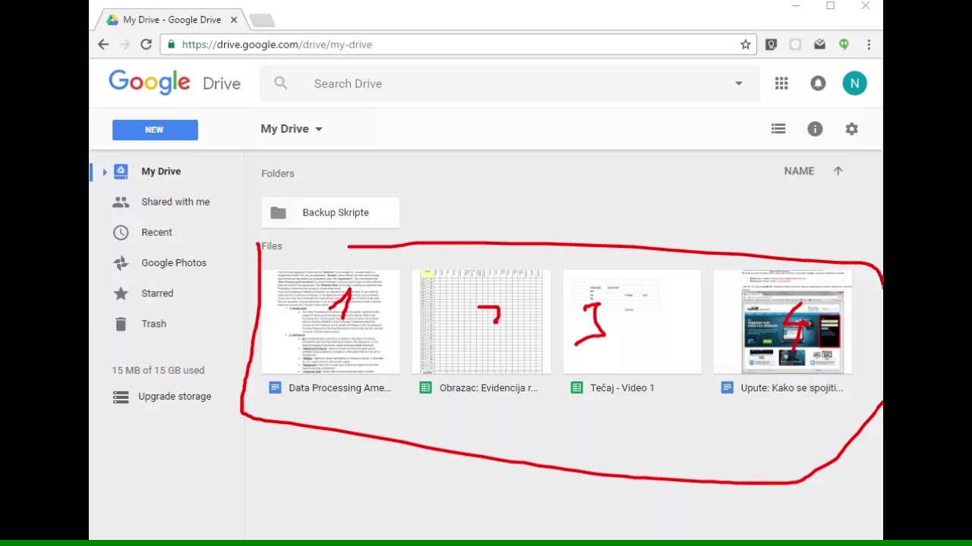Select Obrazac: Evidencija spreadsheet thumbnail

481,322
